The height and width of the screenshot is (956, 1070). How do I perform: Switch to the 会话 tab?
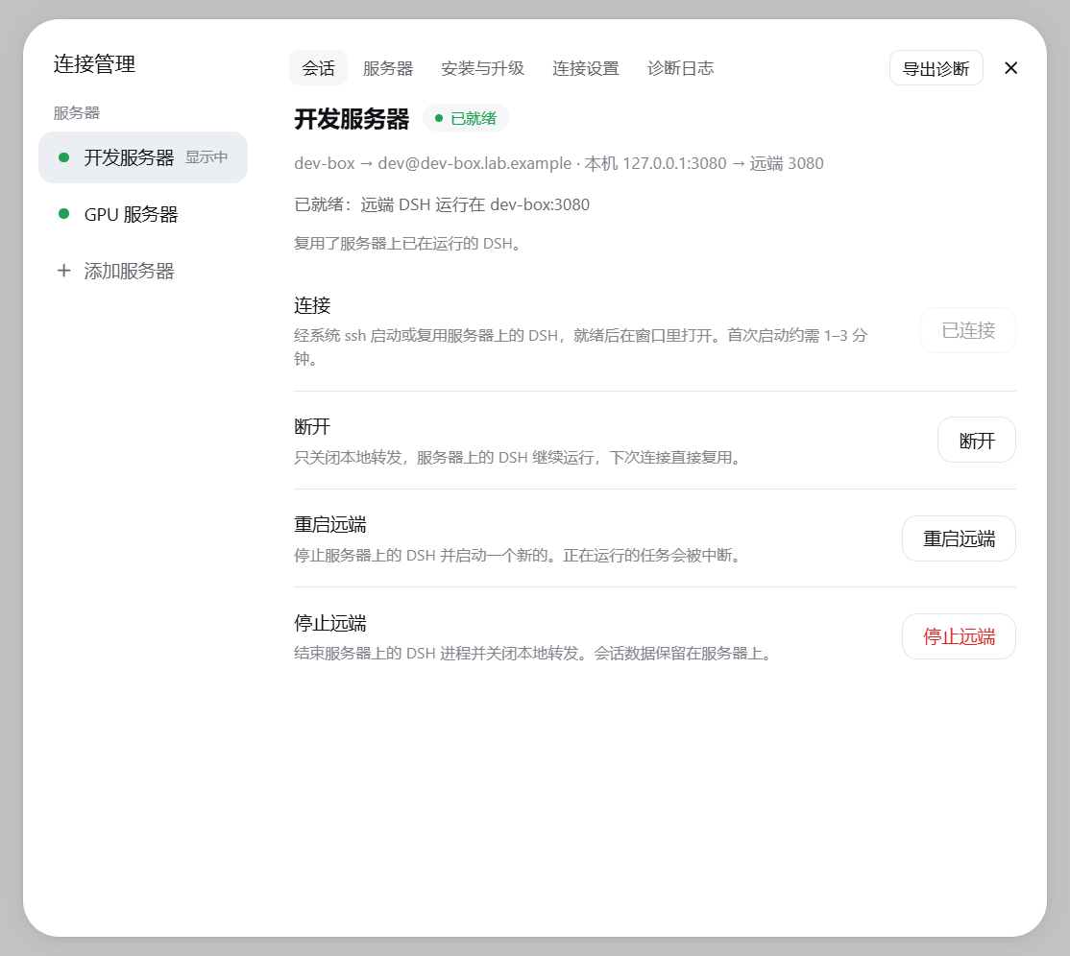(x=318, y=68)
